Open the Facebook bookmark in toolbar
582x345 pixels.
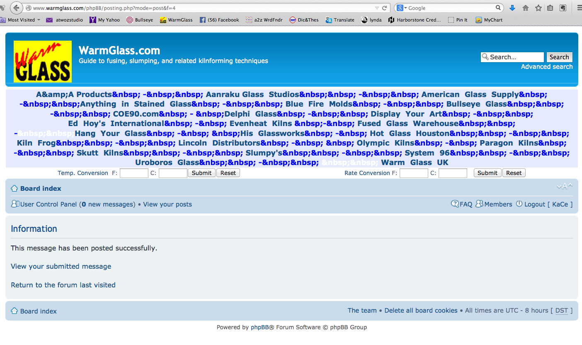pos(219,20)
